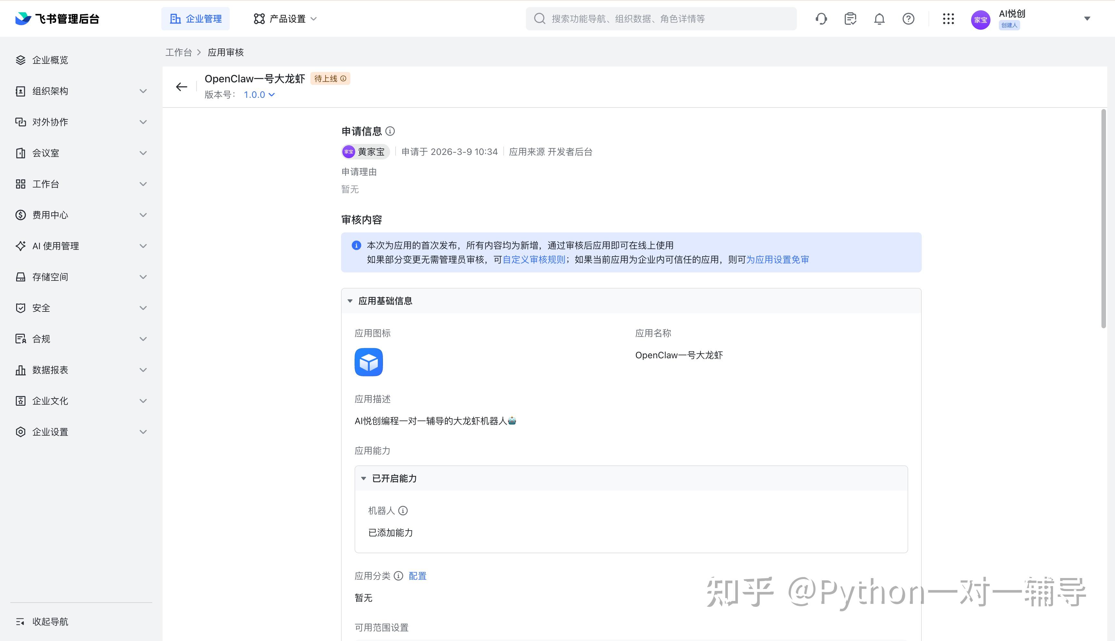Image resolution: width=1115 pixels, height=641 pixels.
Task: Open the customer support headset icon
Action: coord(821,19)
